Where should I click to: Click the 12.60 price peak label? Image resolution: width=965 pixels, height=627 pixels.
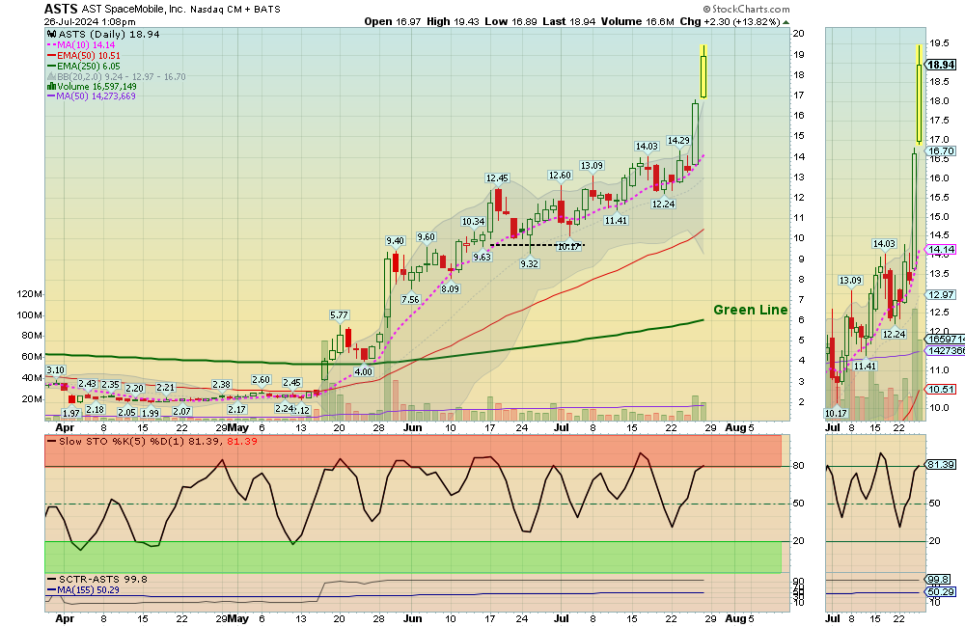[x=560, y=176]
